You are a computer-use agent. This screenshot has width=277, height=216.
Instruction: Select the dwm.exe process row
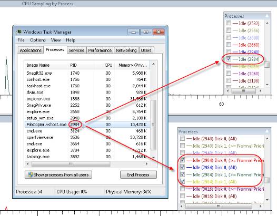click(87, 92)
